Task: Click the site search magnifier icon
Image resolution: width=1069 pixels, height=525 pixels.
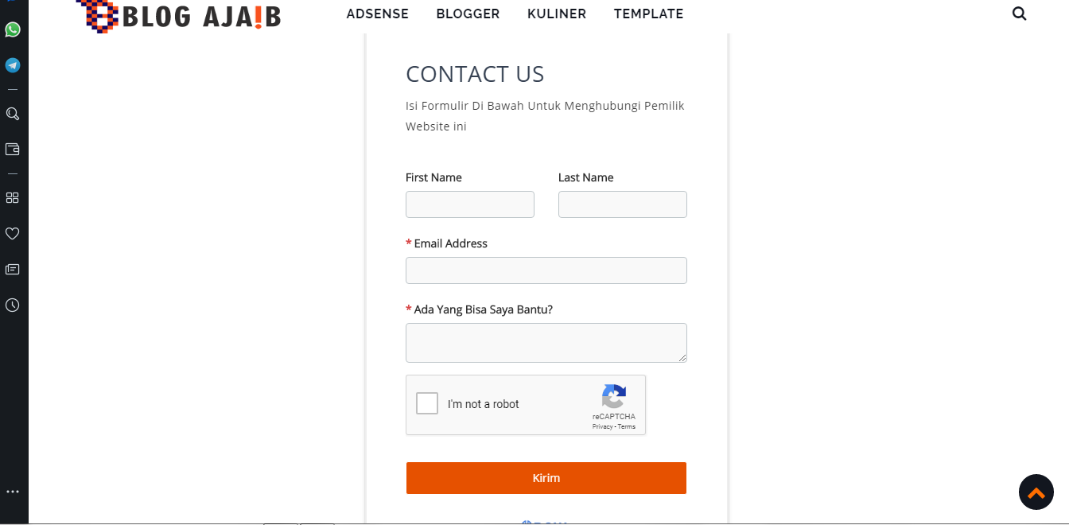Action: click(x=1019, y=14)
